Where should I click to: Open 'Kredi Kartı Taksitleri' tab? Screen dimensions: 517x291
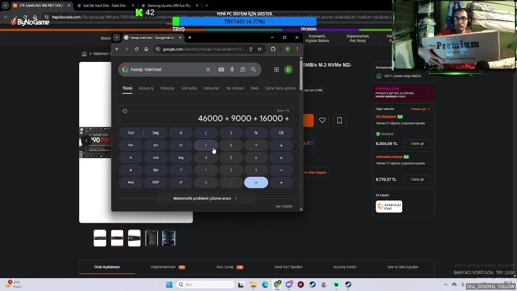(288, 267)
